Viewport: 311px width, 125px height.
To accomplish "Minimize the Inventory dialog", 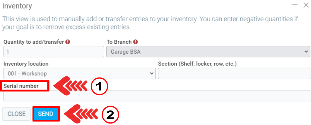I will [x=295, y=5].
